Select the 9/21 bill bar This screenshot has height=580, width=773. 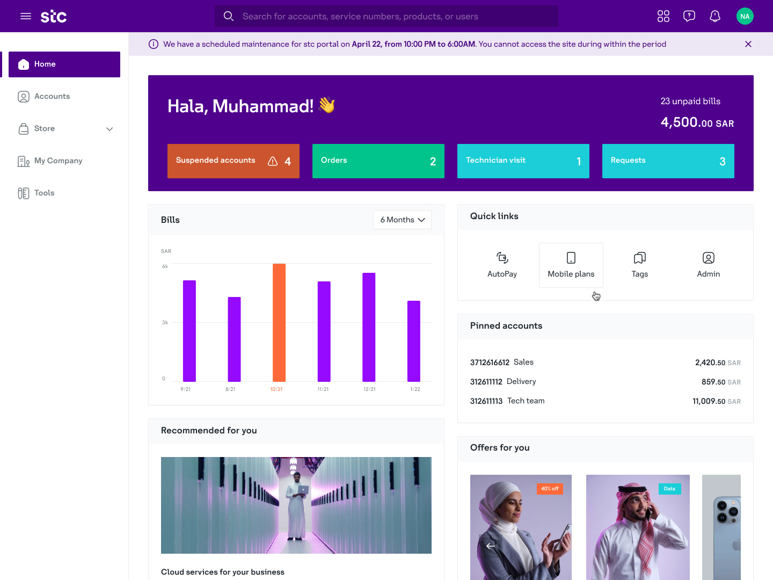[189, 331]
